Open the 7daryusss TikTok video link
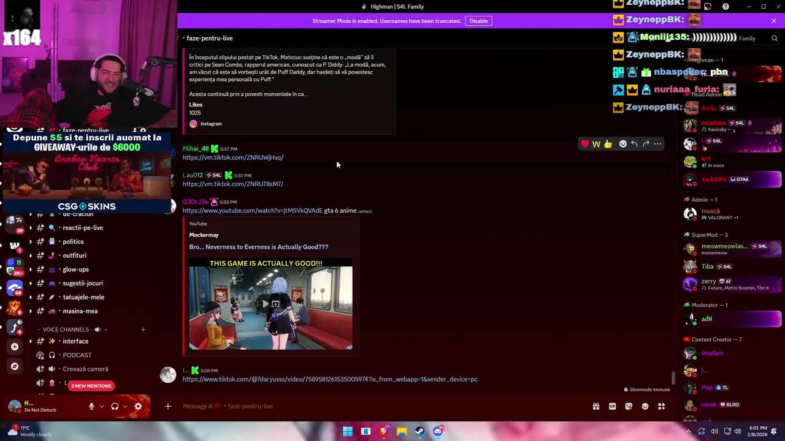Screen dimensions: 785x441 click(x=330, y=379)
